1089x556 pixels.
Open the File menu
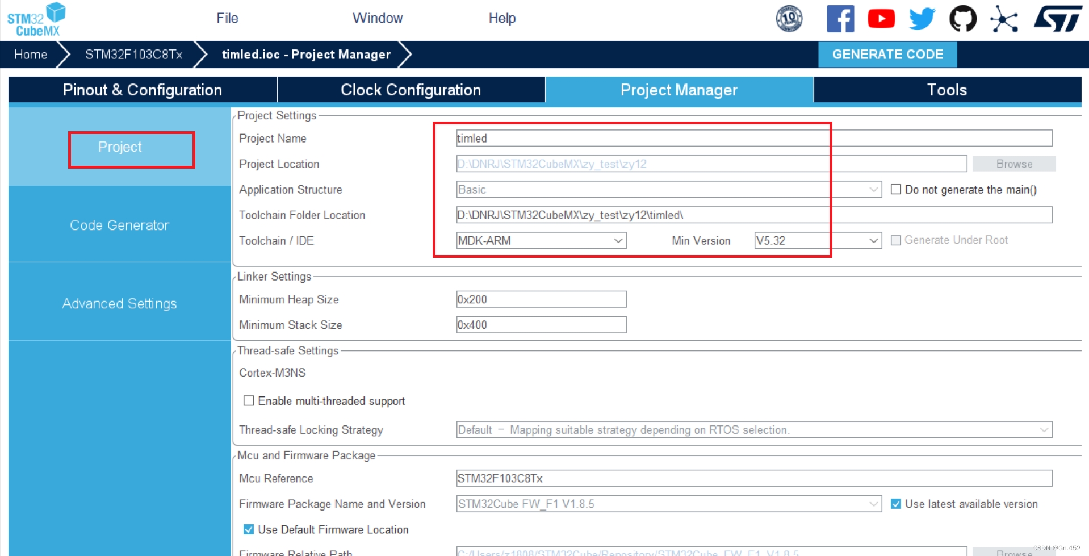227,18
